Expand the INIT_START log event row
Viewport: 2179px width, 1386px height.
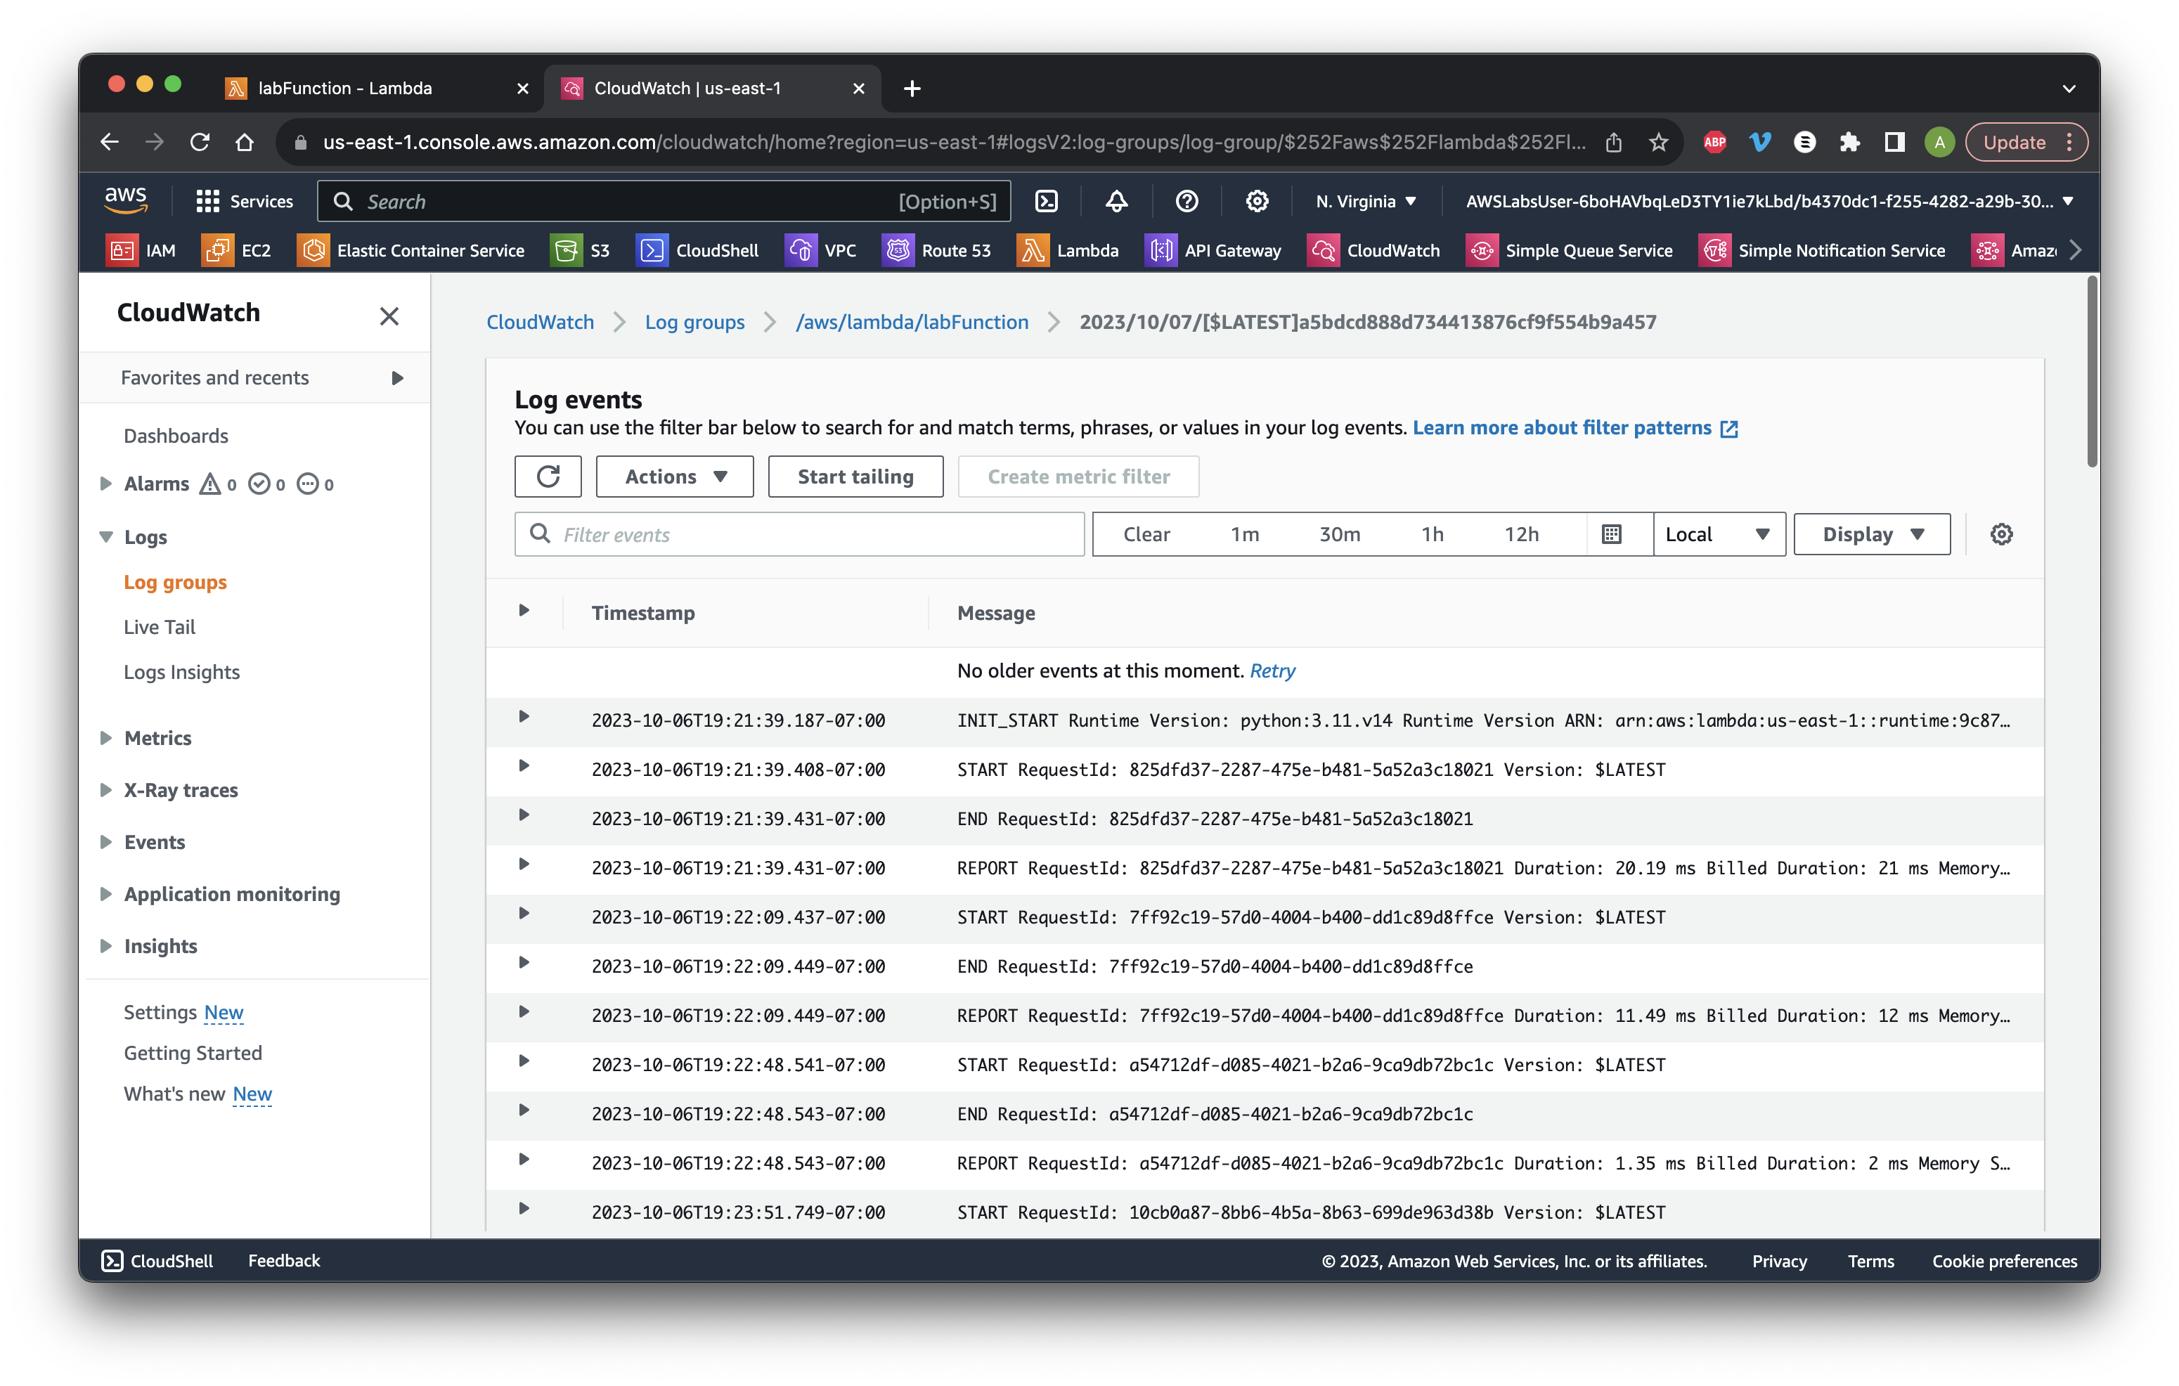point(523,718)
